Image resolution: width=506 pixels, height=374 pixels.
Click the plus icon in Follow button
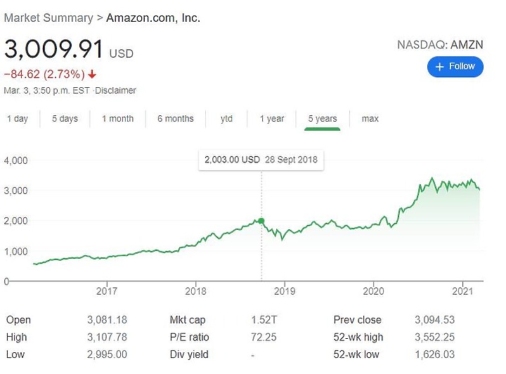[x=439, y=67]
